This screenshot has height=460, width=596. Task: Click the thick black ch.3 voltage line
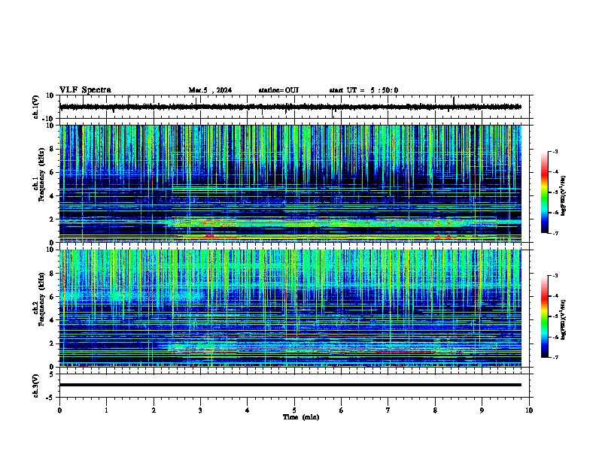[290, 385]
